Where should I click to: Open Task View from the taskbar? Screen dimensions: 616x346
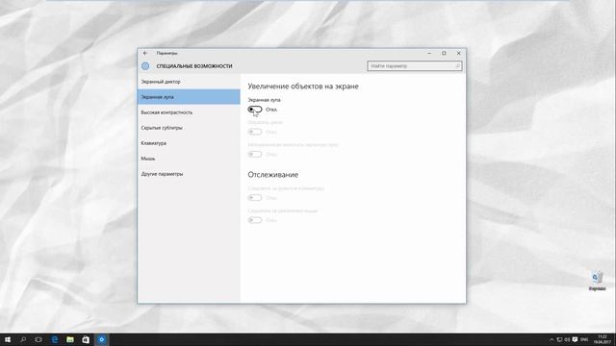point(38,339)
